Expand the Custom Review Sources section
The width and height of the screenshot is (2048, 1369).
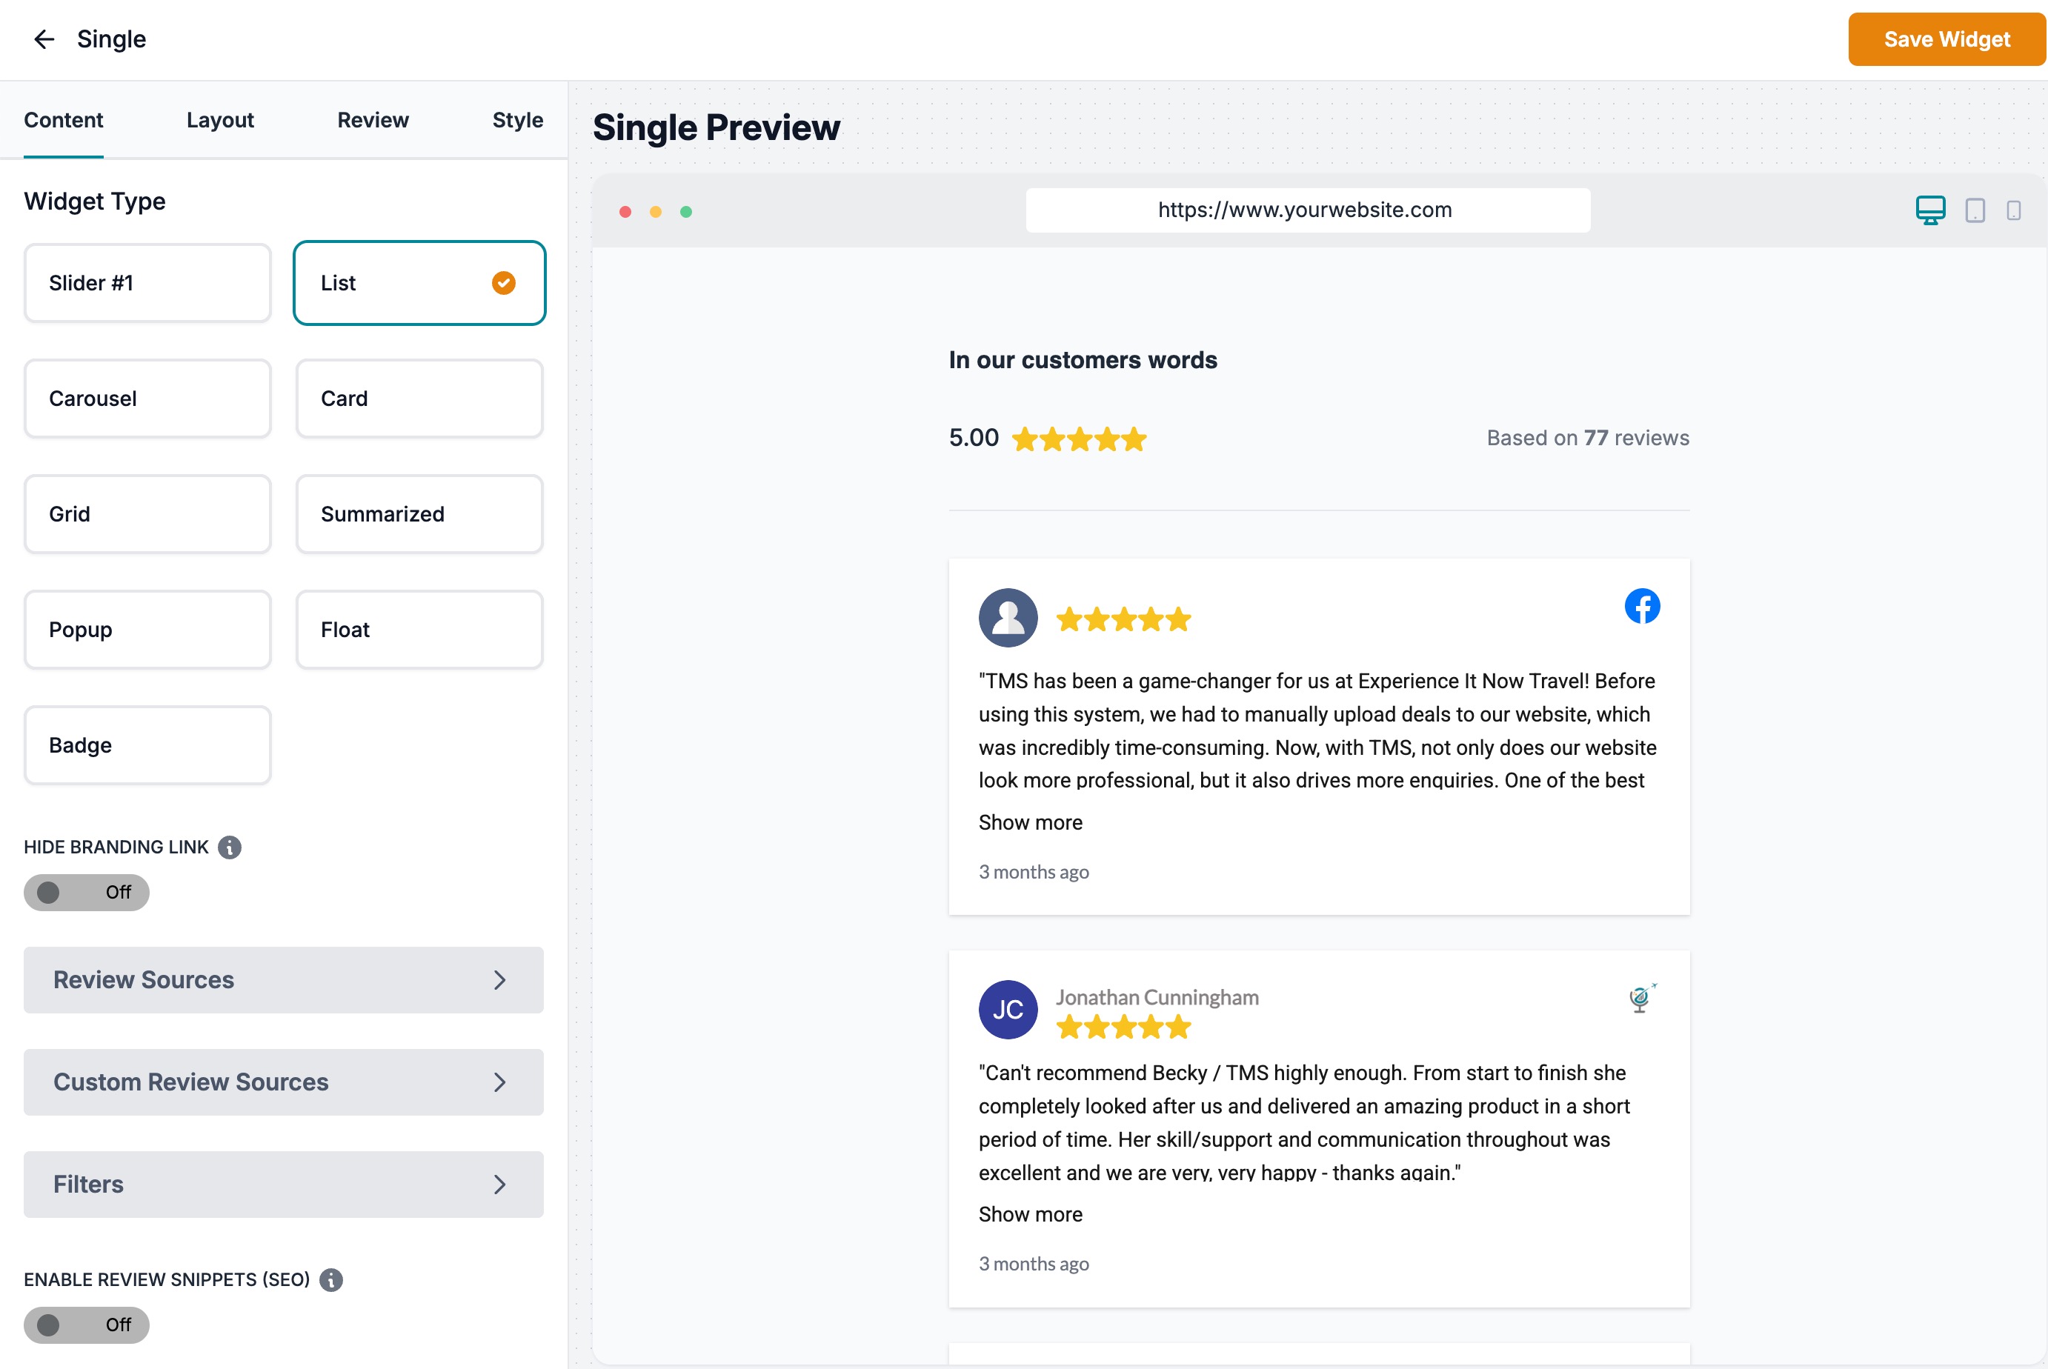point(284,1082)
